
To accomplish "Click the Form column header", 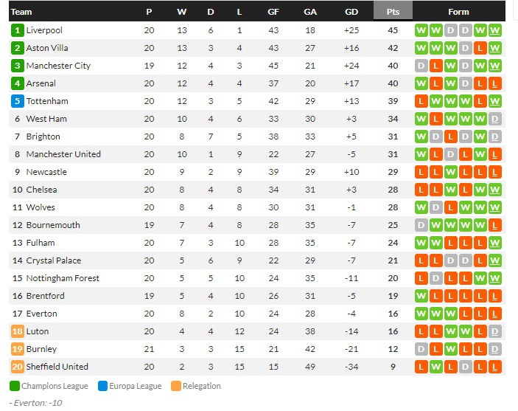I will coord(458,12).
